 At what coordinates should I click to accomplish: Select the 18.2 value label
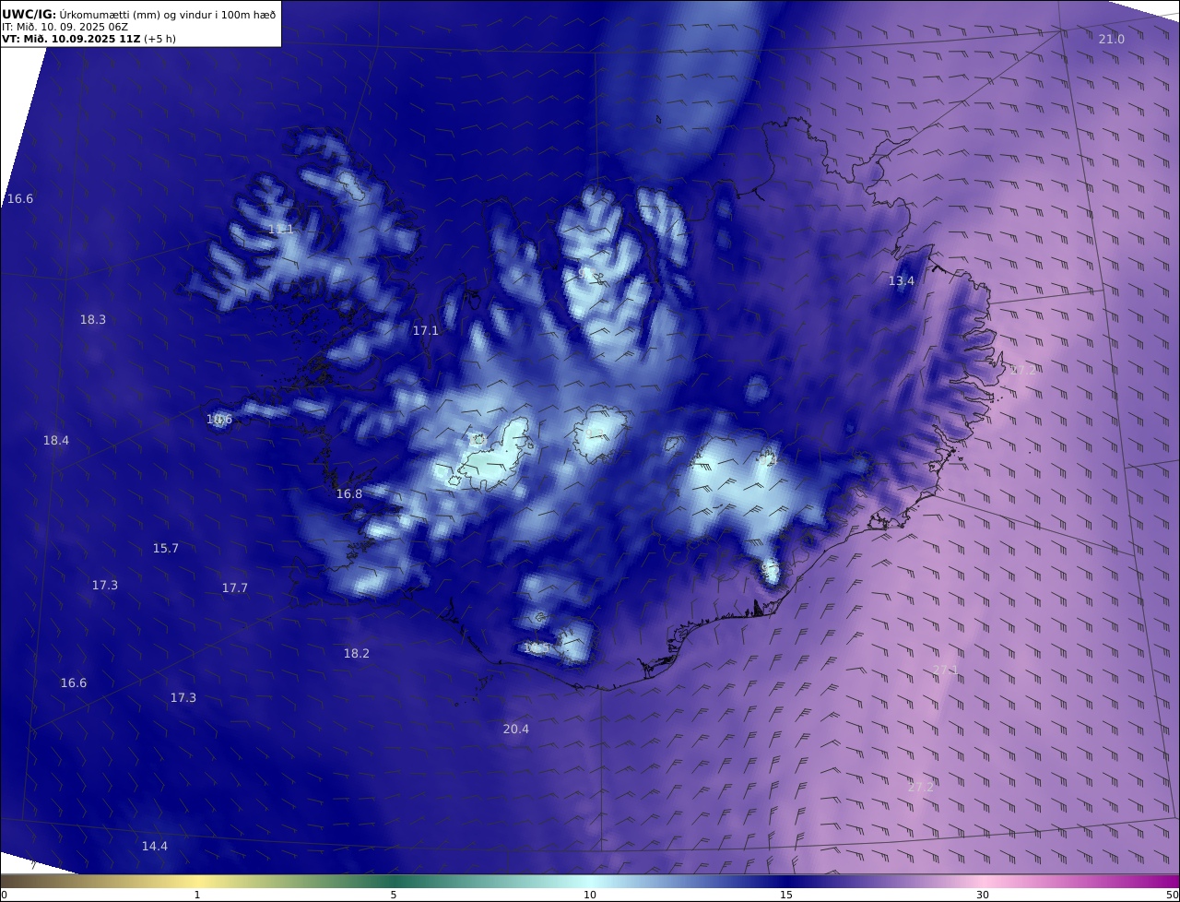pyautogui.click(x=357, y=654)
